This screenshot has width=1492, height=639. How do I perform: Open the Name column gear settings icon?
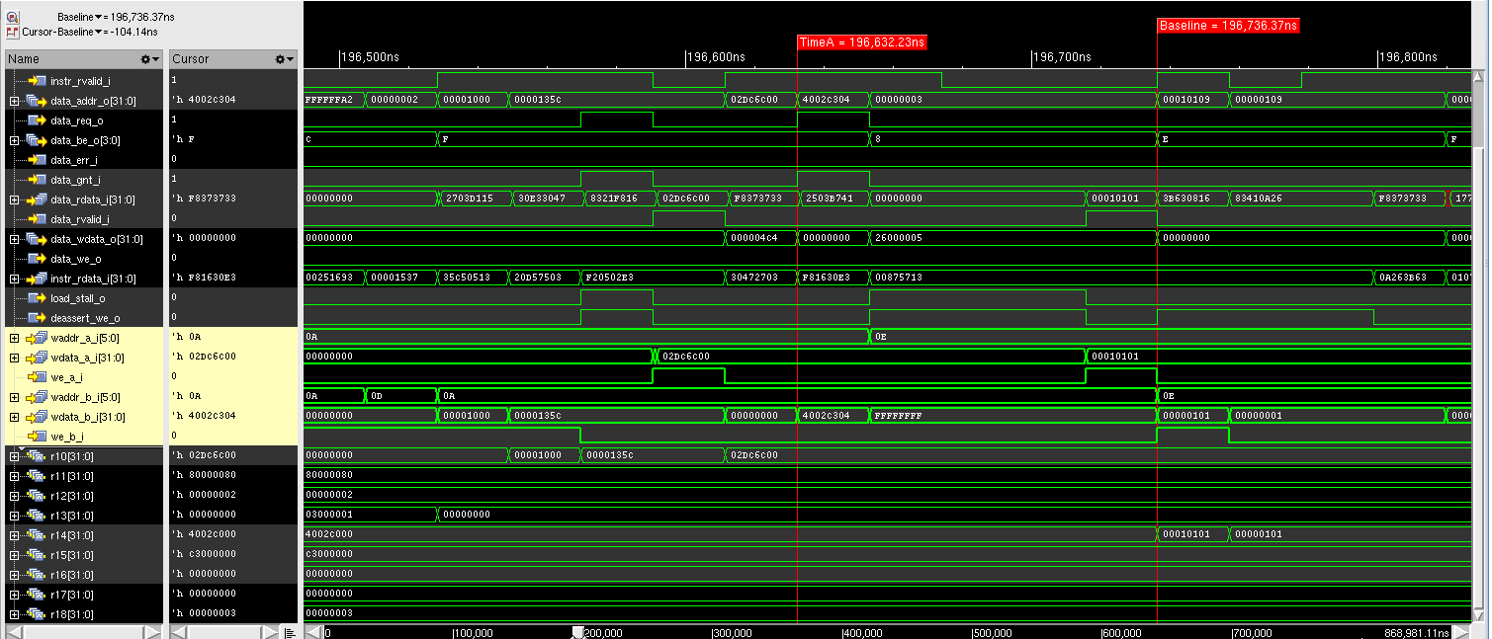point(146,58)
